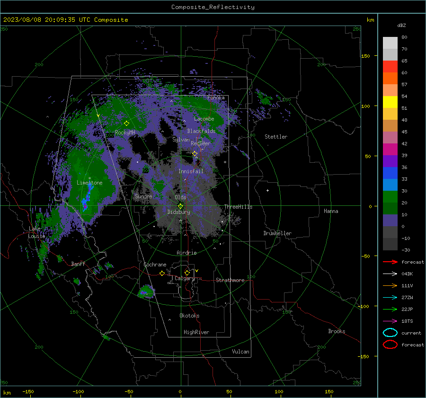This screenshot has width=426, height=398.
Task: Click the 33 dBZ blue color swatch
Action: pos(390,173)
